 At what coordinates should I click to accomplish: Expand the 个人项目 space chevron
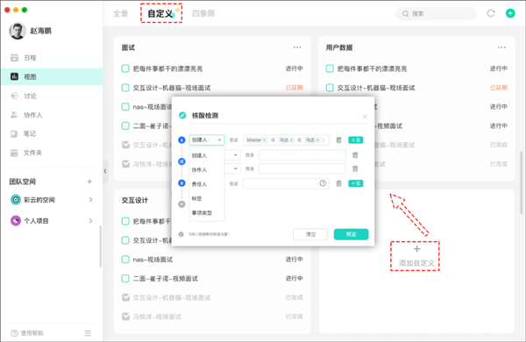90,221
